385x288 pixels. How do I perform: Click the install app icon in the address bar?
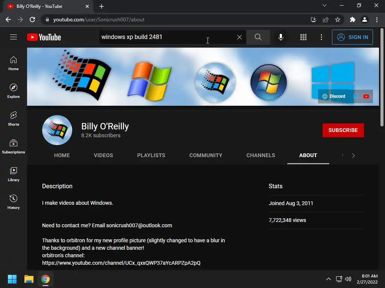314,19
